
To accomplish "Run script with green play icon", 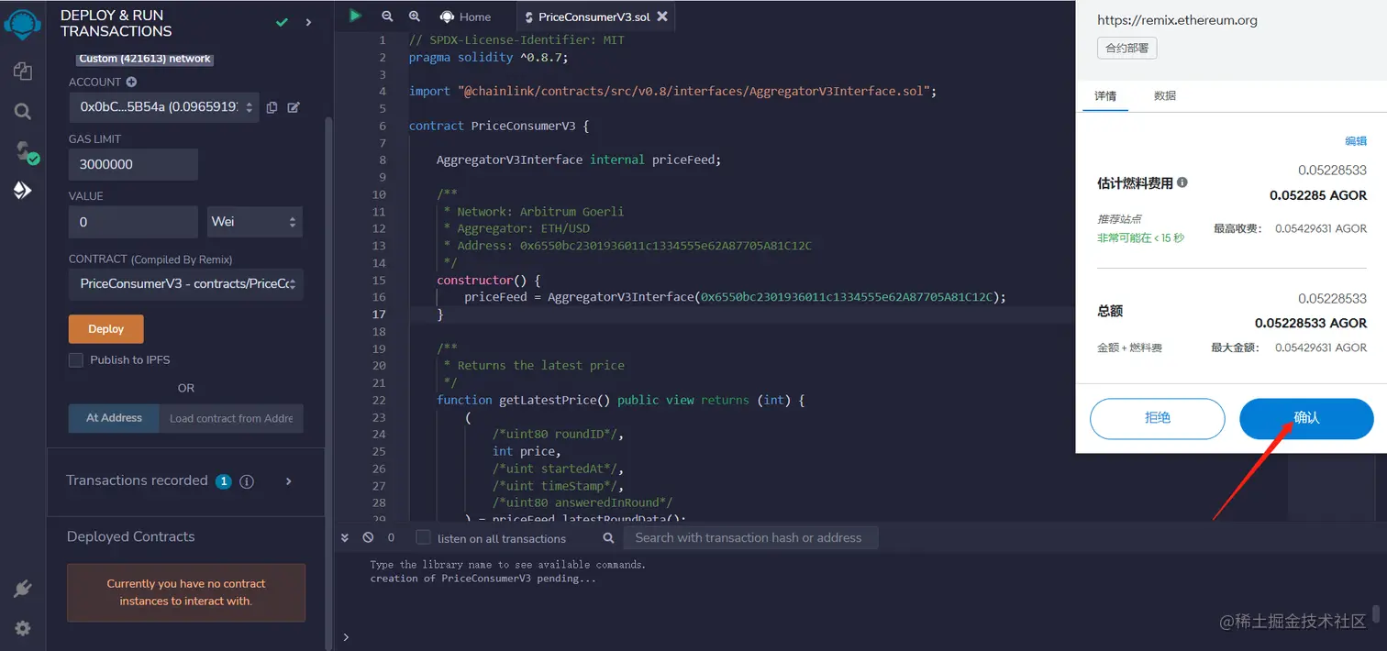I will pyautogui.click(x=355, y=16).
